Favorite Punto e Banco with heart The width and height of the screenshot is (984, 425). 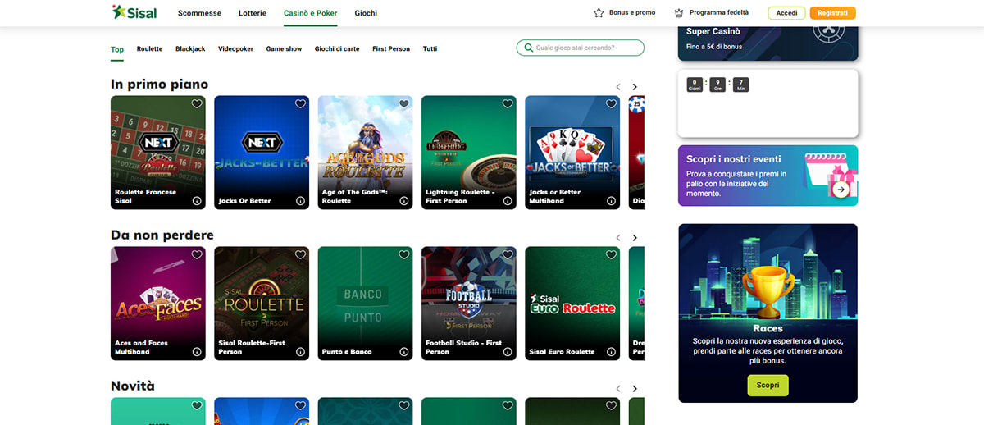pos(404,255)
